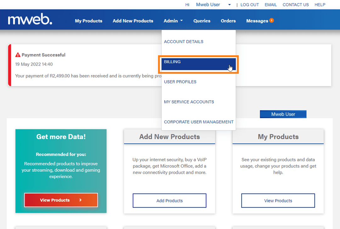Click View Products under My Products card
Screen dimensions: 340x229
coord(278,200)
